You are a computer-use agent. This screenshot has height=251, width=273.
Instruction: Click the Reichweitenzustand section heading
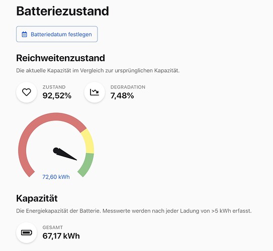click(61, 58)
